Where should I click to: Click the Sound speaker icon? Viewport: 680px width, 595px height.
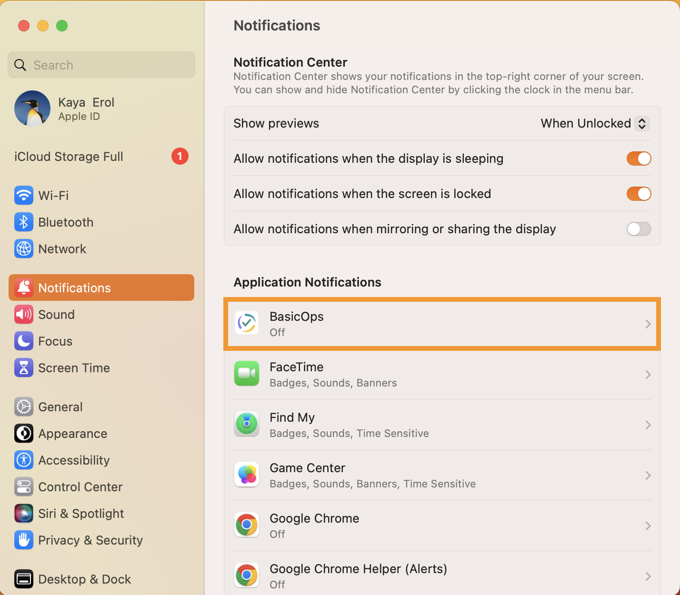coord(24,314)
